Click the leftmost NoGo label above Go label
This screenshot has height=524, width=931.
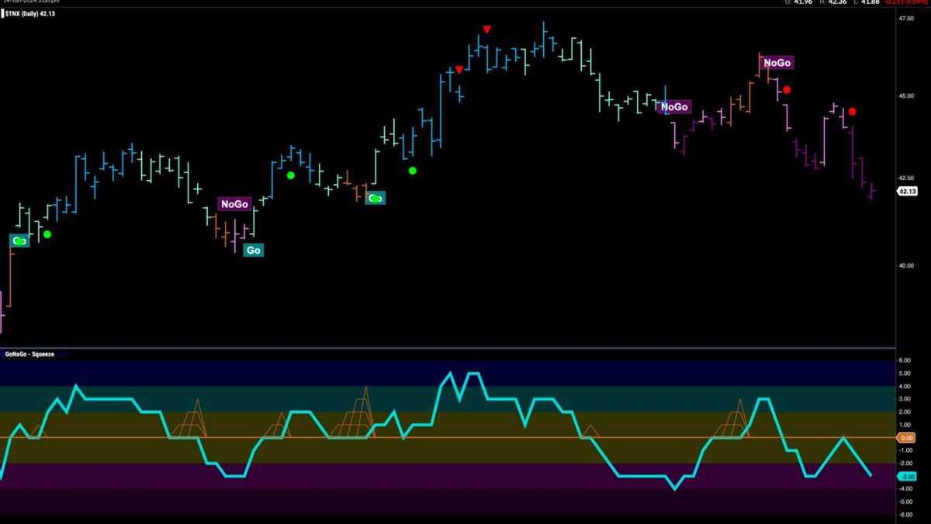click(234, 204)
